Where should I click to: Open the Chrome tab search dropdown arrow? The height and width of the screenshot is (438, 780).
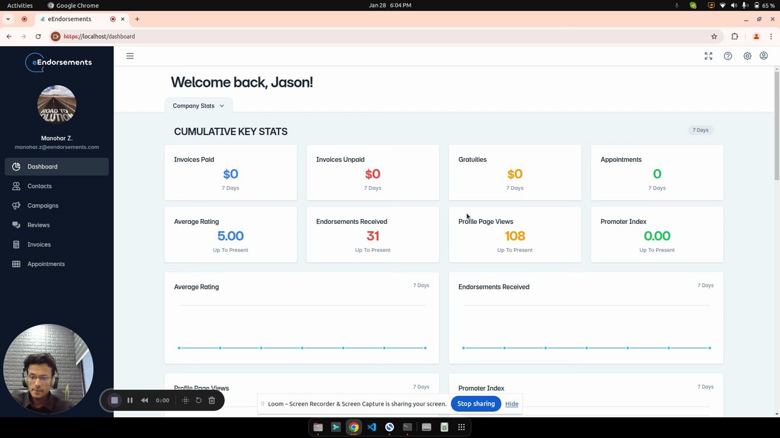coord(8,19)
